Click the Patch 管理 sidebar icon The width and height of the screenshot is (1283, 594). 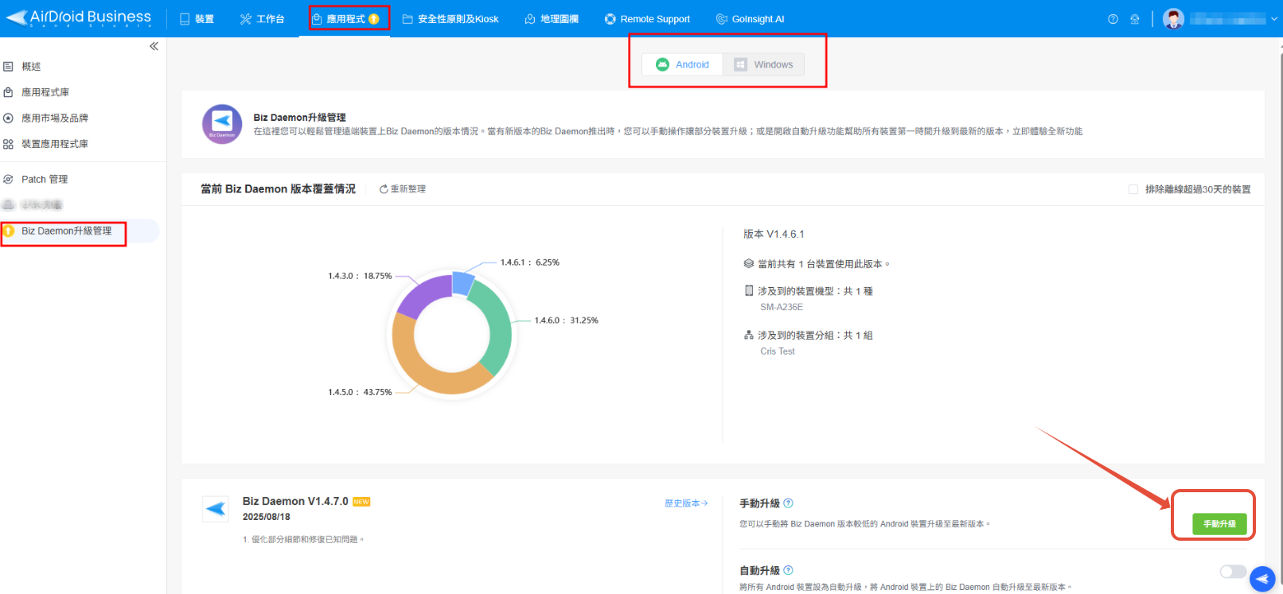click(x=8, y=180)
